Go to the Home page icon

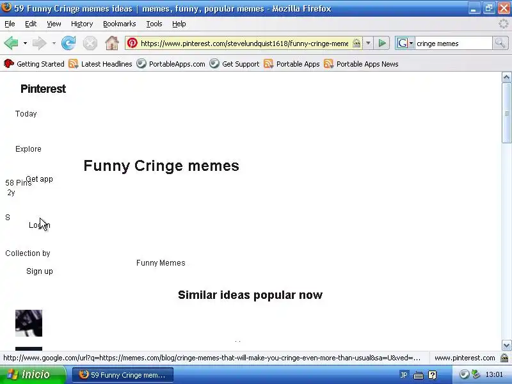[111, 43]
